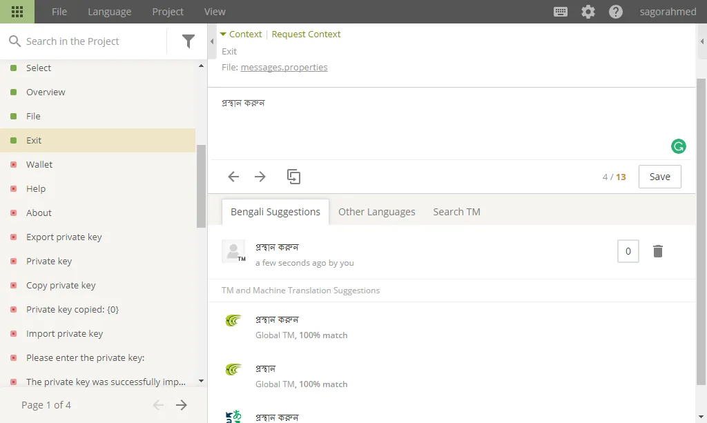Click main panel scroll down arrow
707x423 pixels.
(x=701, y=417)
